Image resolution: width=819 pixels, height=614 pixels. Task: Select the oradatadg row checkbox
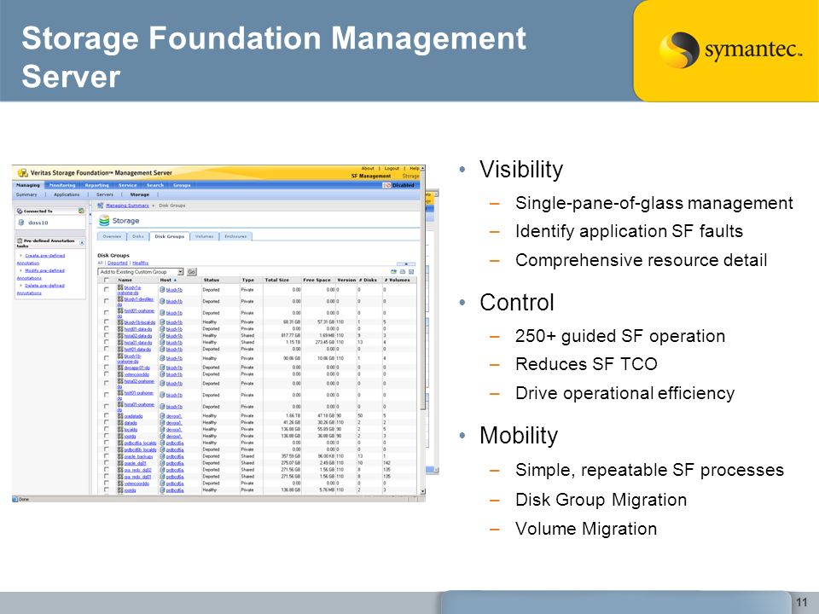tap(107, 415)
